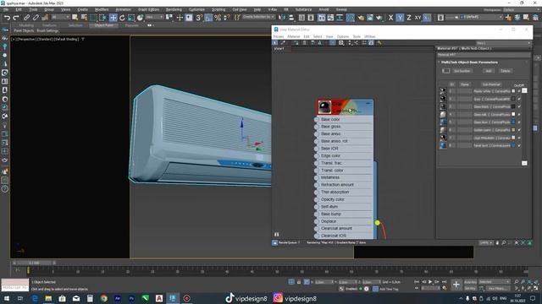Toggle On/Off checkbox for seventh sub-material row

coord(519,138)
